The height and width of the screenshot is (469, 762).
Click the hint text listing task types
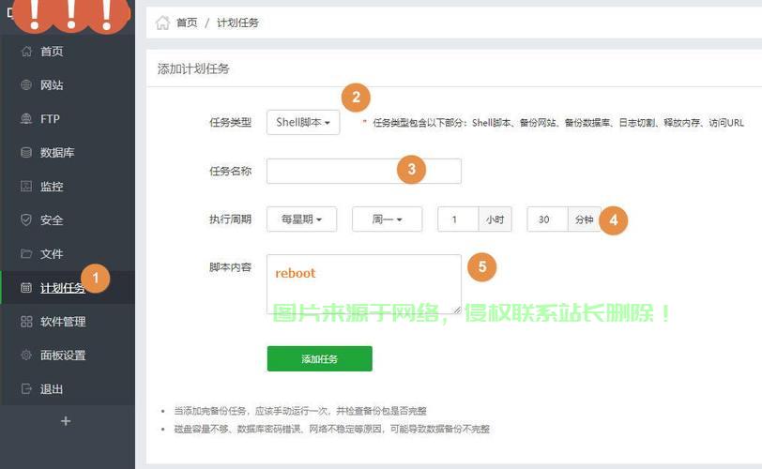pos(558,123)
